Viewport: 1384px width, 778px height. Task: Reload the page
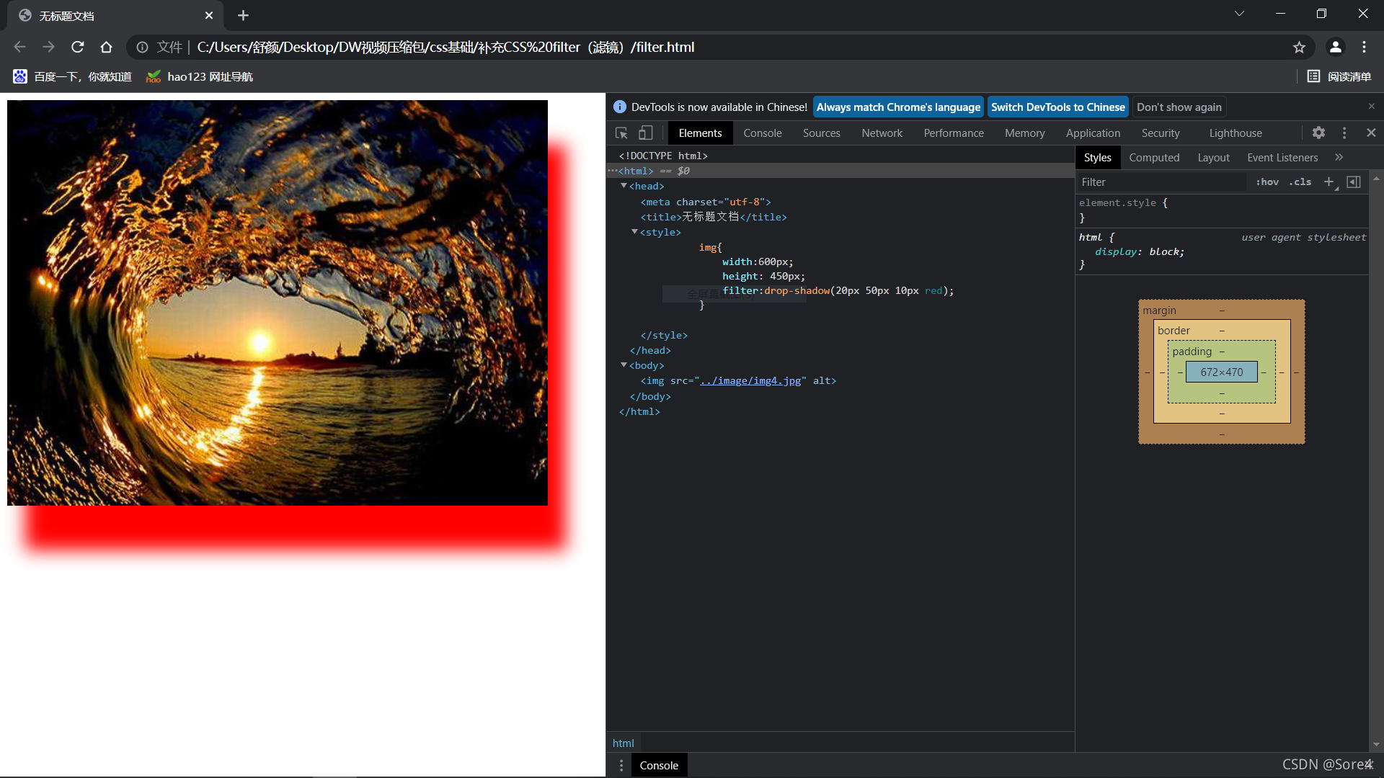(78, 48)
